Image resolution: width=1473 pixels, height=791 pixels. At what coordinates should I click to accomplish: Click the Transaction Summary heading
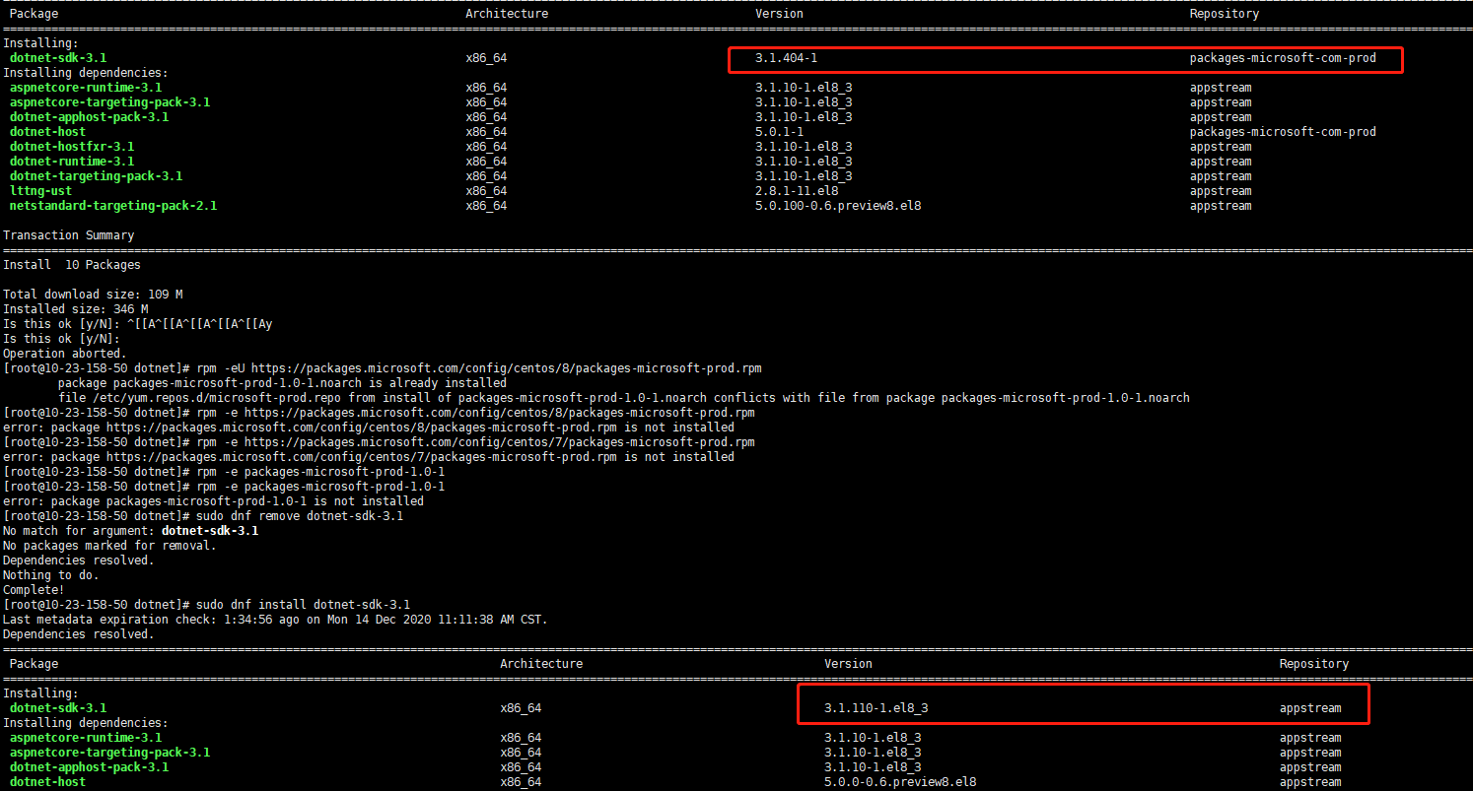pyautogui.click(x=68, y=235)
